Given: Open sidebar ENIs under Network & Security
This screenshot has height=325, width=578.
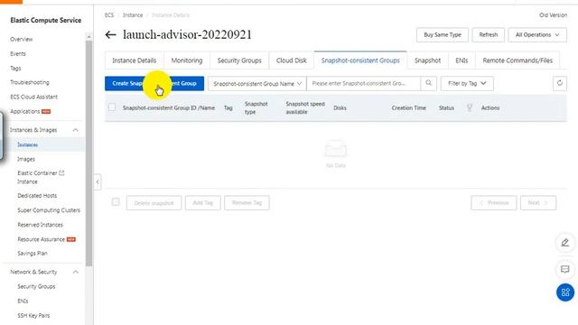Looking at the screenshot, I should [x=23, y=301].
